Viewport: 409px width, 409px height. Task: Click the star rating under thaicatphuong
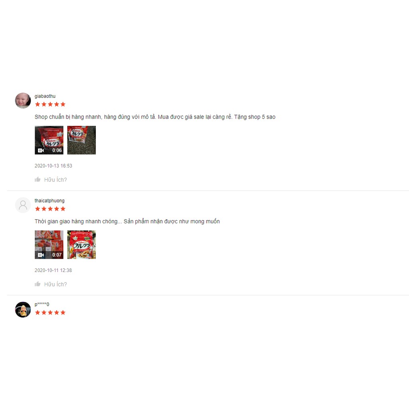(50, 208)
